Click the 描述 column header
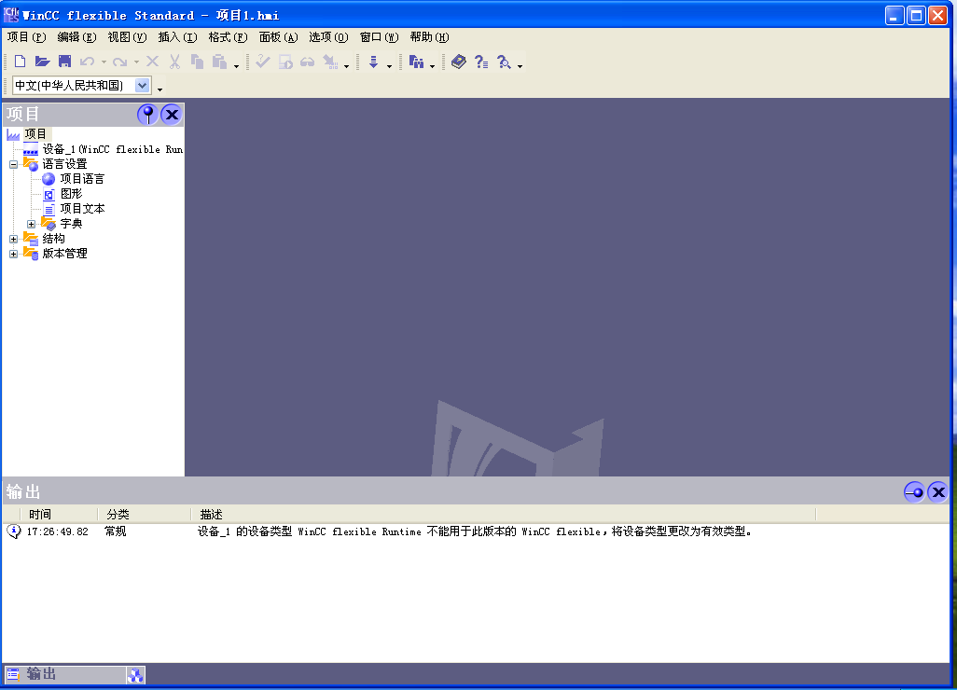The height and width of the screenshot is (690, 957). coord(211,515)
